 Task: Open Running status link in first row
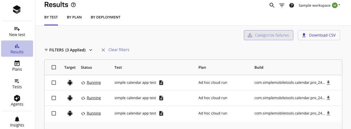click(94, 83)
